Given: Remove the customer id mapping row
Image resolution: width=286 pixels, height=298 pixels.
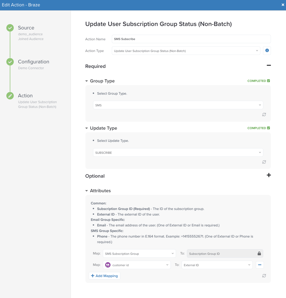Looking at the screenshot, I should coord(260,265).
